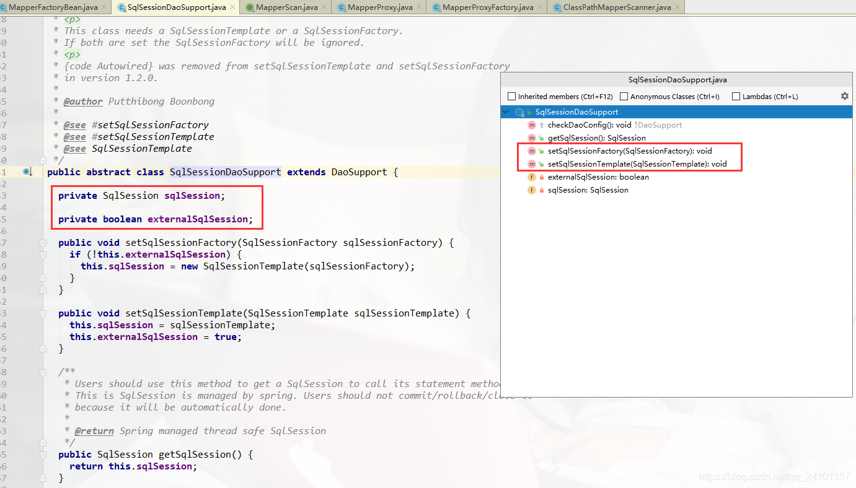Click the MapperProxy.java class file icon
Screen dimensions: 856x488
coord(342,7)
